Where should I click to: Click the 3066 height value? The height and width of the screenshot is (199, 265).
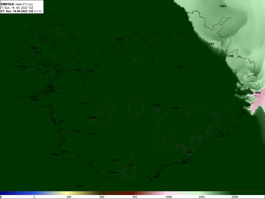(x=35, y=100)
